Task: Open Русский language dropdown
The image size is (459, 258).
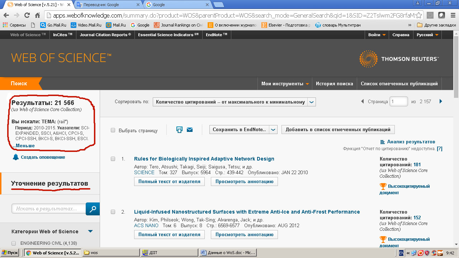Action: (427, 35)
